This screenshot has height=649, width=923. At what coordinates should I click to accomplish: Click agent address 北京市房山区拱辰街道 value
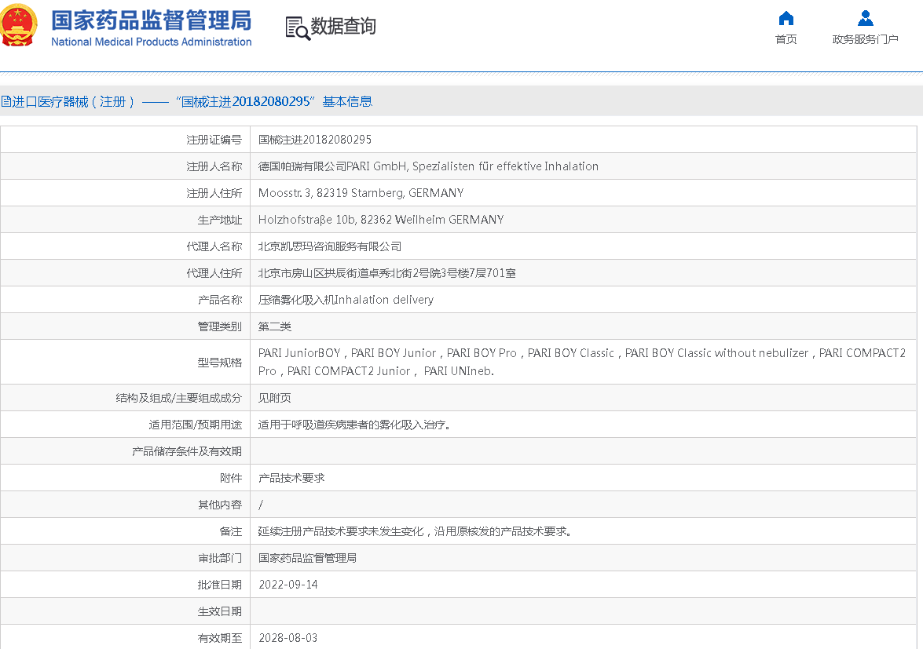[386, 273]
